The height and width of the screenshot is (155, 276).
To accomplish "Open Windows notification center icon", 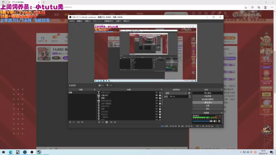I will pos(272,152).
